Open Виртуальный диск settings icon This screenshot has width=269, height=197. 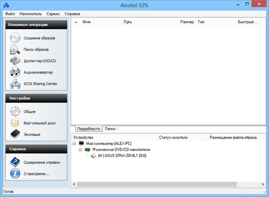[x=15, y=123]
